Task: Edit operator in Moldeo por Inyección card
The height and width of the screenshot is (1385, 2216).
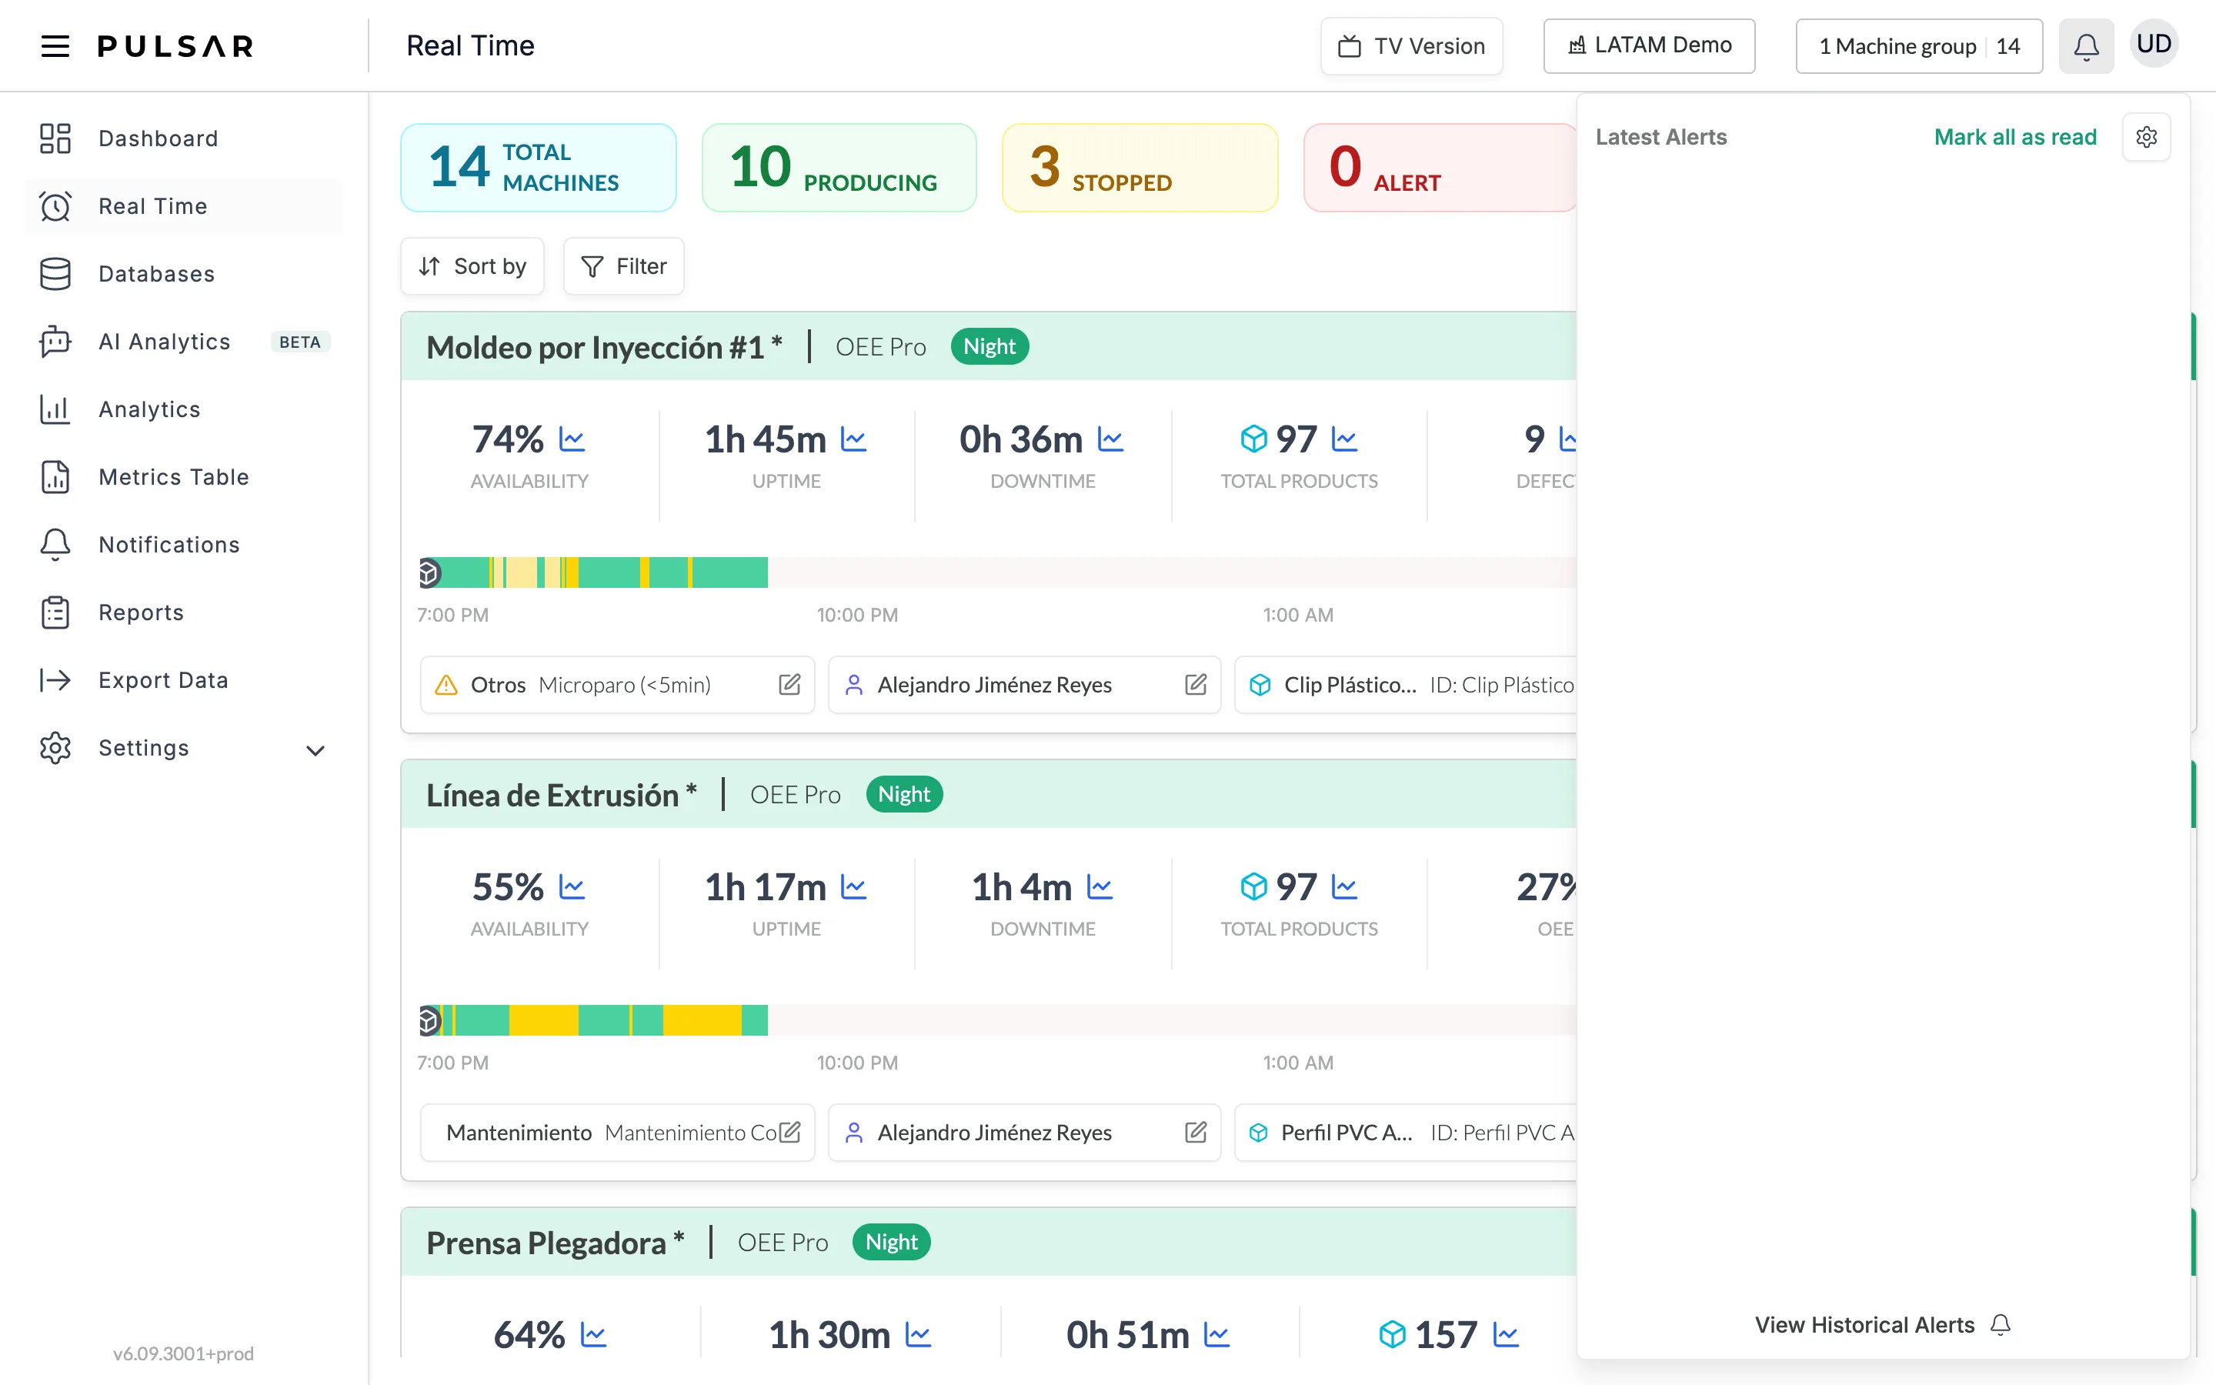Action: click(x=1195, y=684)
